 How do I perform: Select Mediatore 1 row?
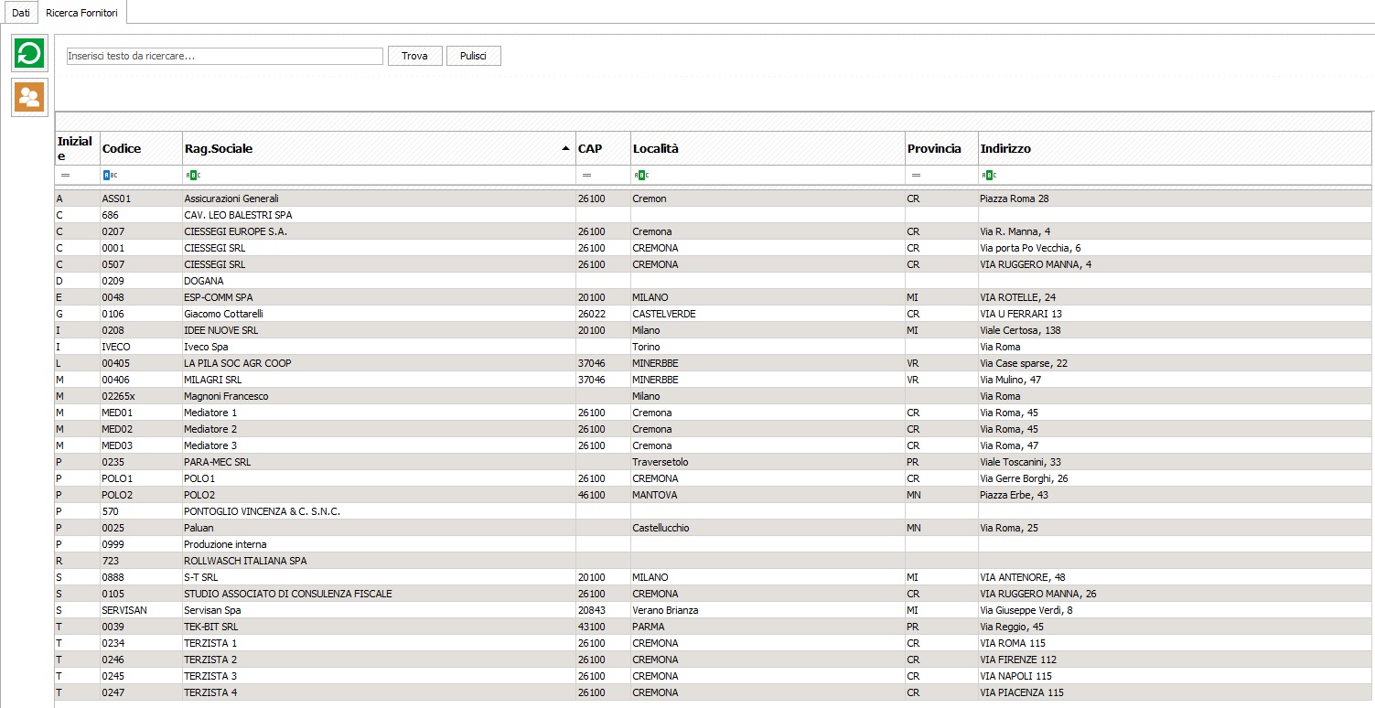pos(714,413)
